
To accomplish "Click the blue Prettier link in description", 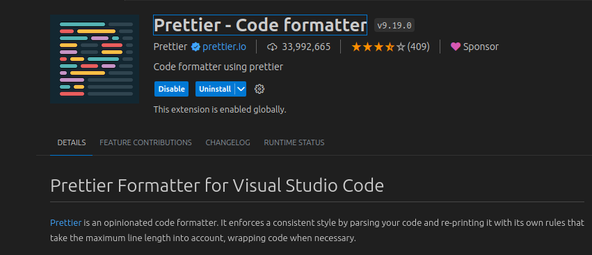I will pyautogui.click(x=65, y=222).
